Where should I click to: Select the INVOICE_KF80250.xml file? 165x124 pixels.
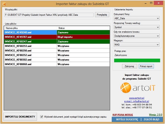point(31,51)
